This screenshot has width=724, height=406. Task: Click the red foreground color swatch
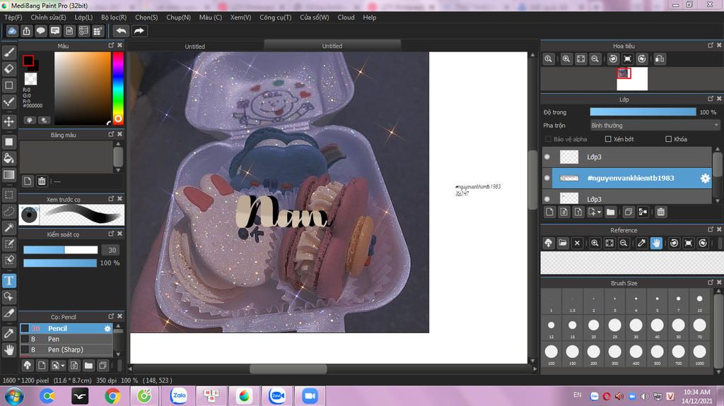[28, 61]
